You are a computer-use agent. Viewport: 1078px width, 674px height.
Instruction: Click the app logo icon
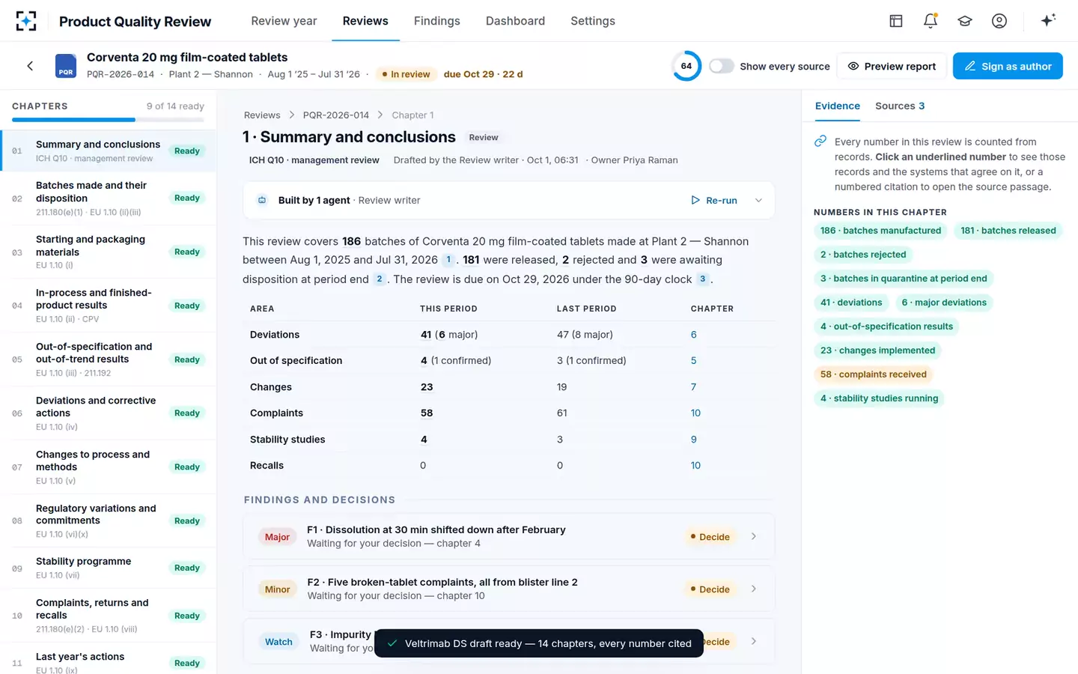click(x=25, y=21)
